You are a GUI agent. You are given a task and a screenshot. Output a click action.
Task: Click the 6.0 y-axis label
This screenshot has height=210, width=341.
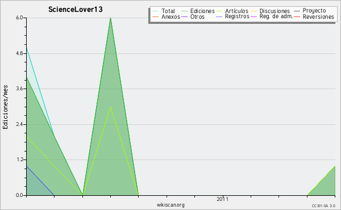click(x=19, y=18)
